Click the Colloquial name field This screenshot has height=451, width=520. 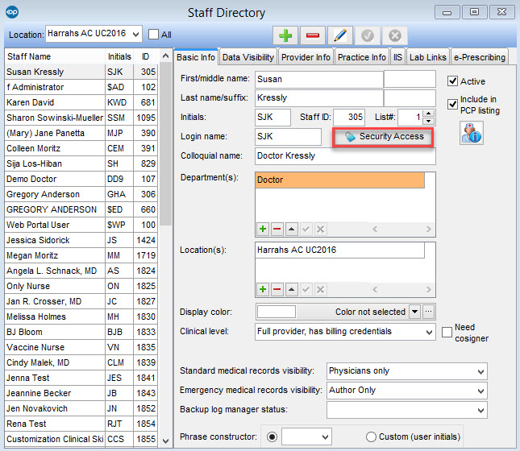pyautogui.click(x=345, y=155)
